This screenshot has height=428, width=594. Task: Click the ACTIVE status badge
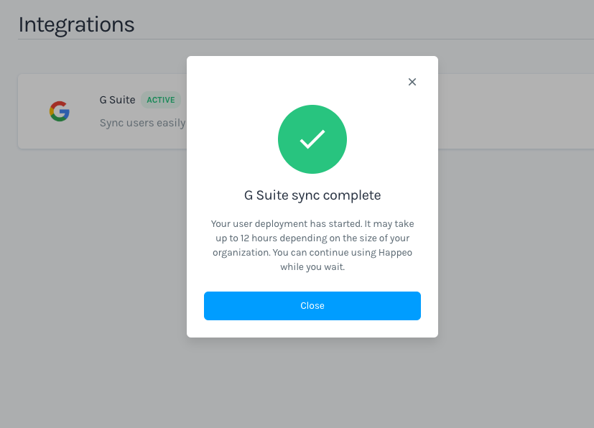point(161,100)
